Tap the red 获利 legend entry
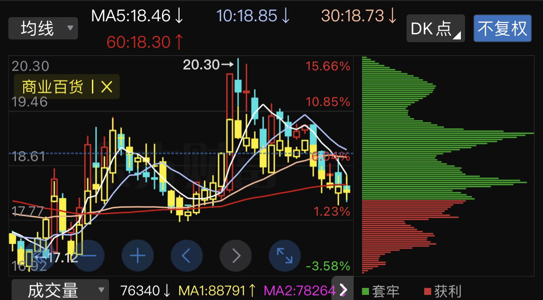Viewport: 543px width, 300px height. 443,291
